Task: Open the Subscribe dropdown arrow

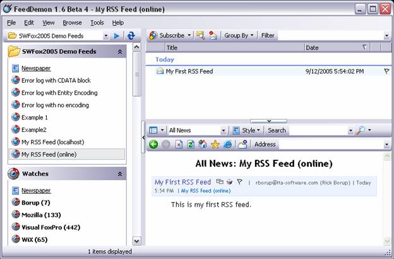Action: point(189,35)
